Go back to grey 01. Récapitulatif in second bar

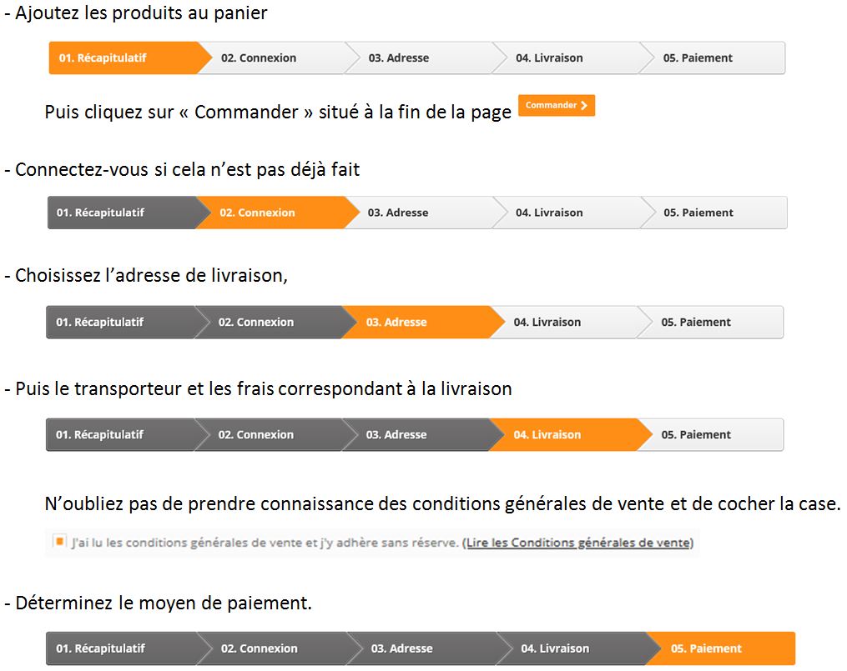[x=122, y=213]
